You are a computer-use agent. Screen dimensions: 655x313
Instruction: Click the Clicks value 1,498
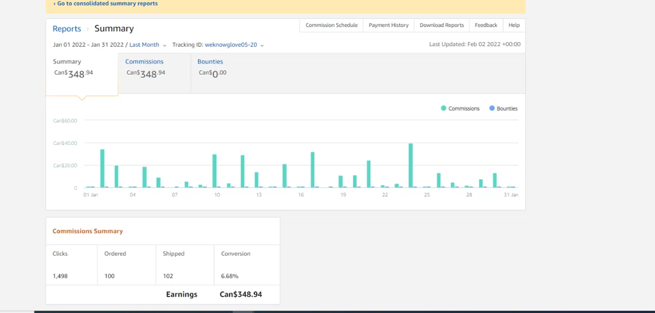pyautogui.click(x=60, y=277)
